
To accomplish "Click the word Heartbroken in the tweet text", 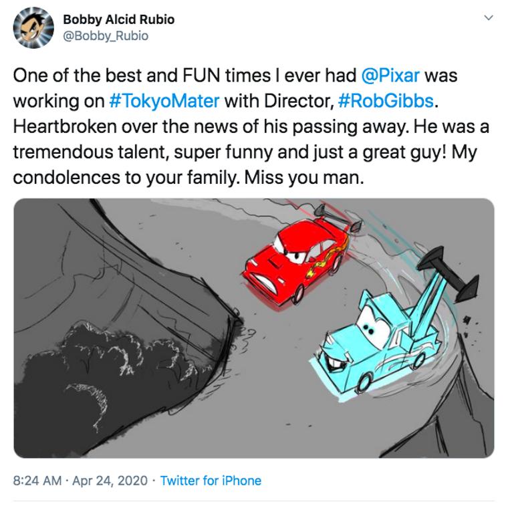I will tap(65, 126).
